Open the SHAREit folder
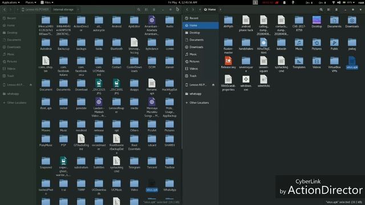The image size is (365, 205). click(x=169, y=141)
